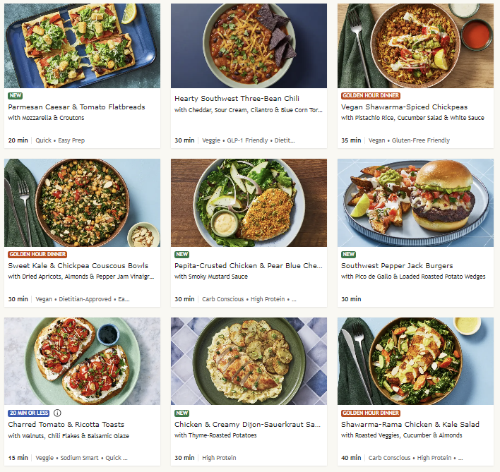500x472 pixels.
Task: Open the Sweet Kale & Chickpea Couscous Bowls photo
Action: pos(82,202)
